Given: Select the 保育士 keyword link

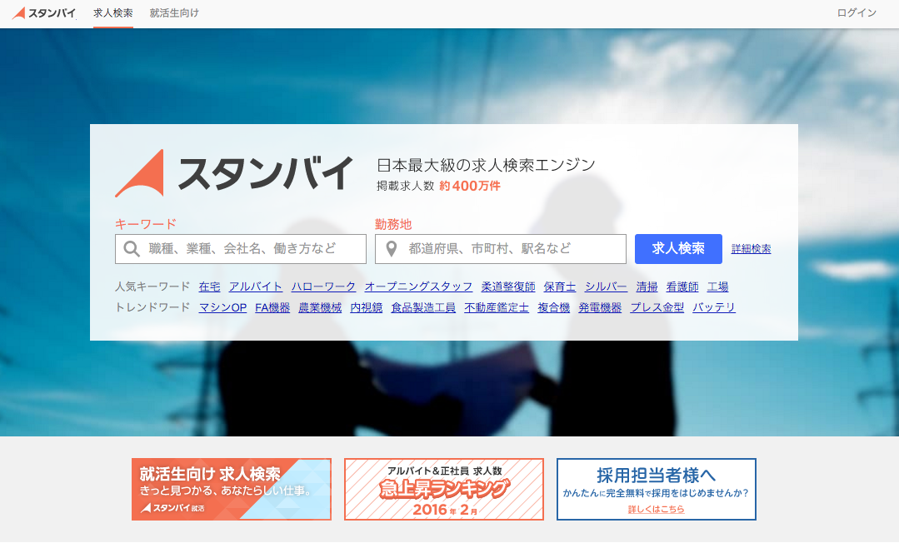Looking at the screenshot, I should 560,286.
